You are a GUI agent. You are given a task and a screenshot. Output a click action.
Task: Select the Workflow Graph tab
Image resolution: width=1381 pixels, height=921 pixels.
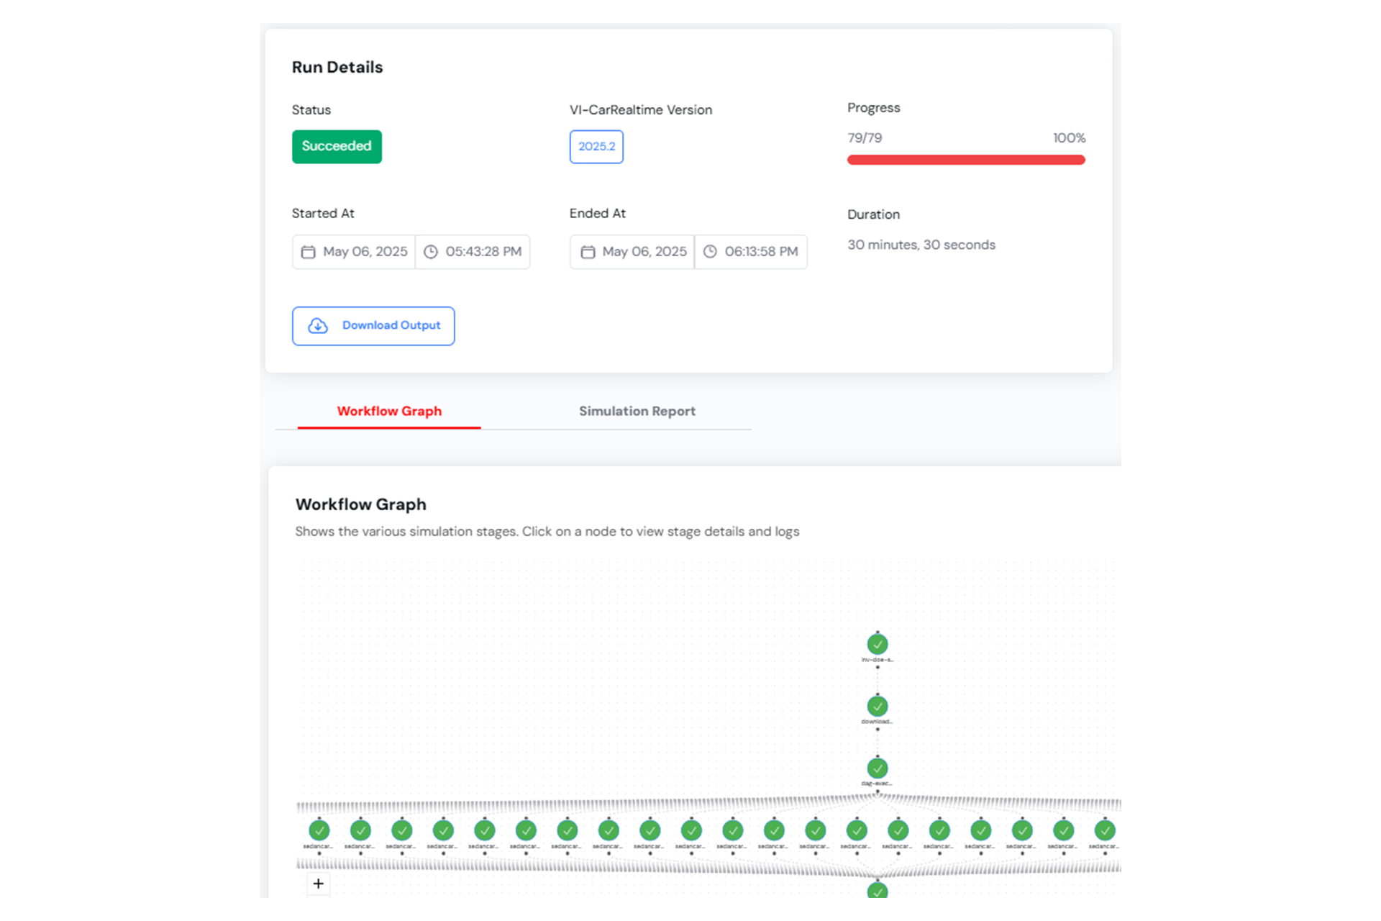tap(389, 411)
